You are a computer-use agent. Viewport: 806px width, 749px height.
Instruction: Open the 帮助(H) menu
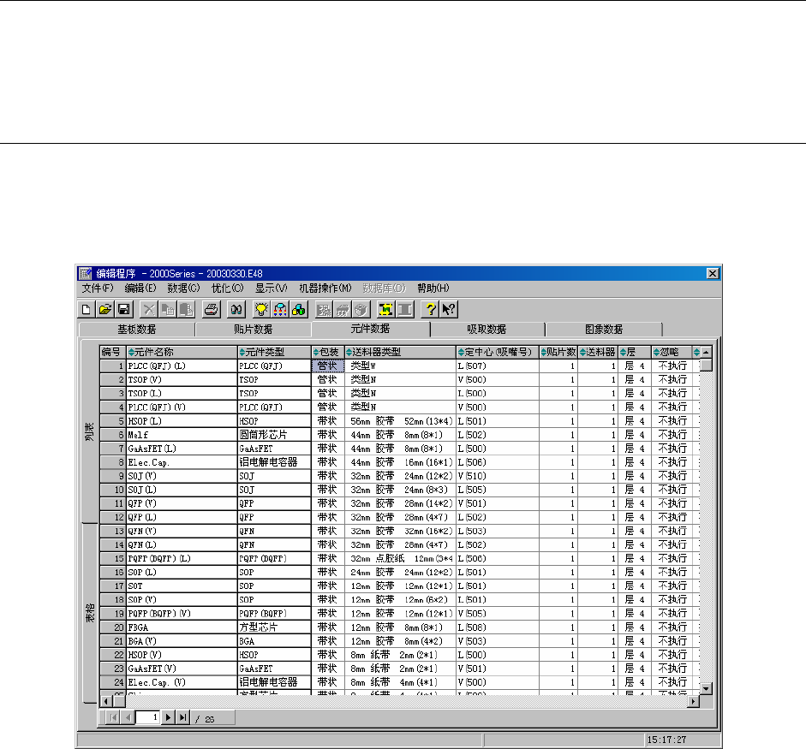433,288
